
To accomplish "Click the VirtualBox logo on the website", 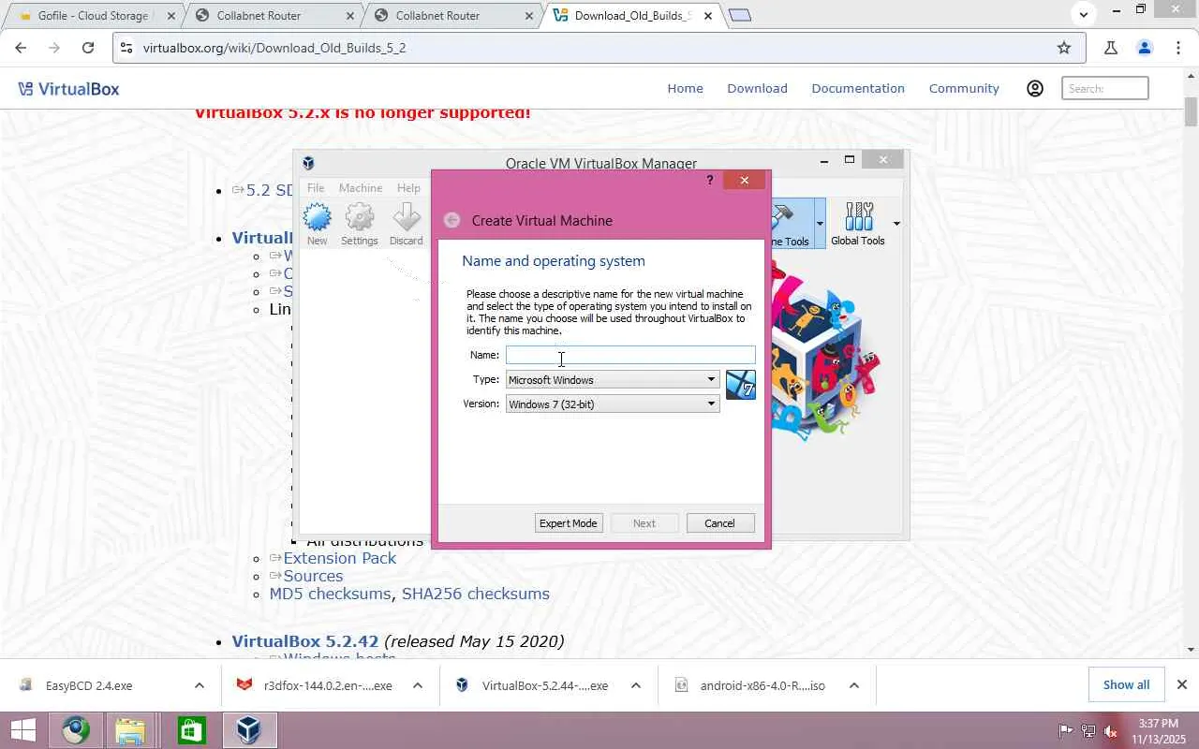I will (x=68, y=89).
